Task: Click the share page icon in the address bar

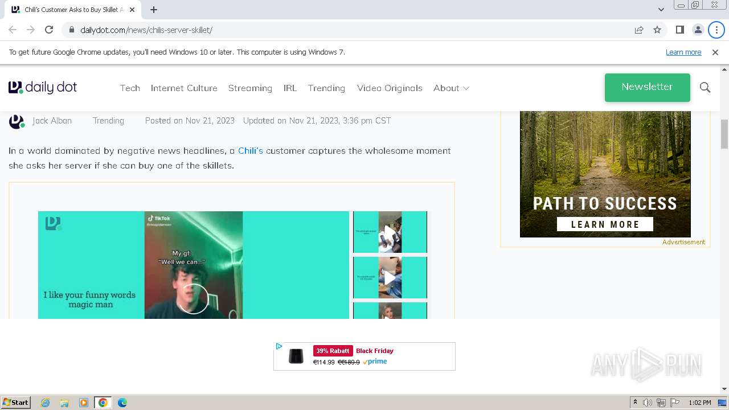Action: [x=639, y=30]
